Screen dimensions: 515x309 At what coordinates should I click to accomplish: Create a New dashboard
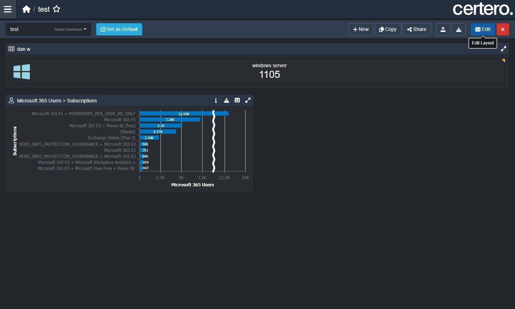pyautogui.click(x=361, y=30)
